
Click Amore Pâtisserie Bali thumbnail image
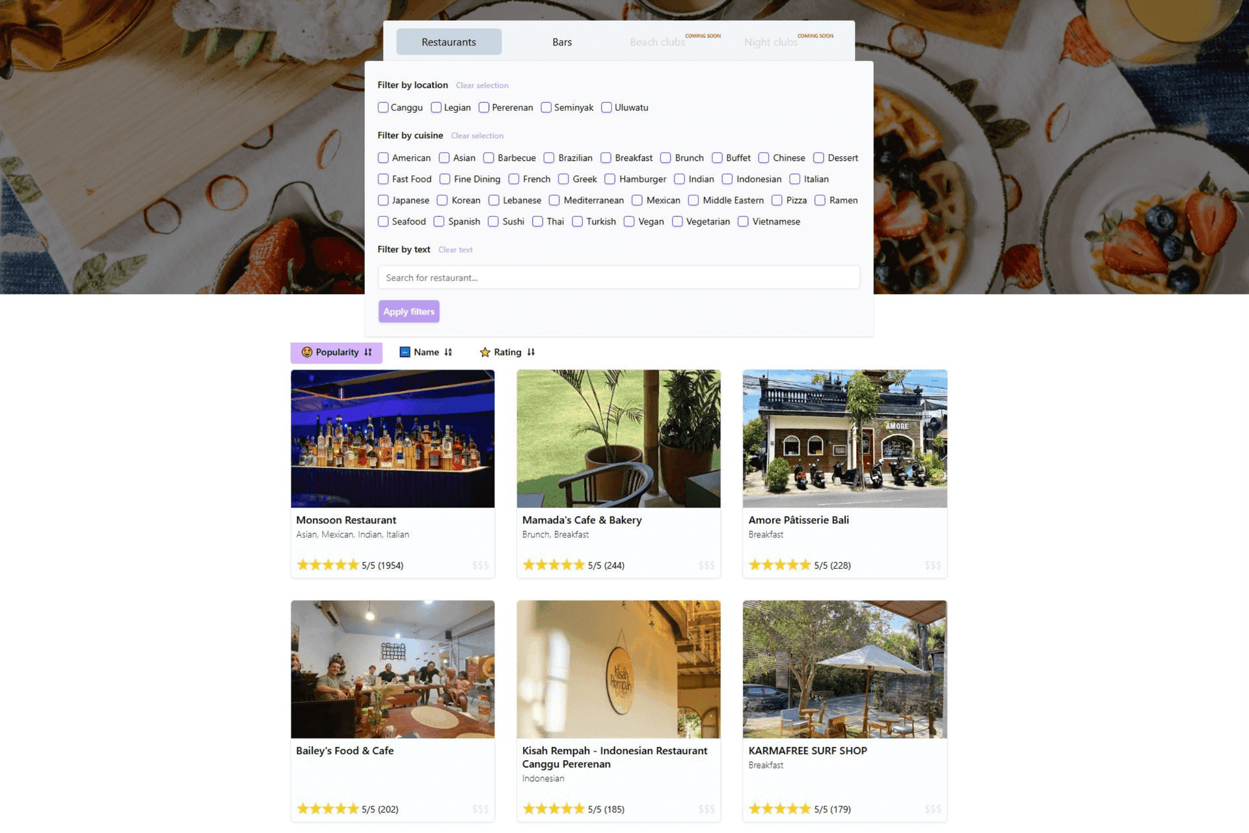click(845, 438)
